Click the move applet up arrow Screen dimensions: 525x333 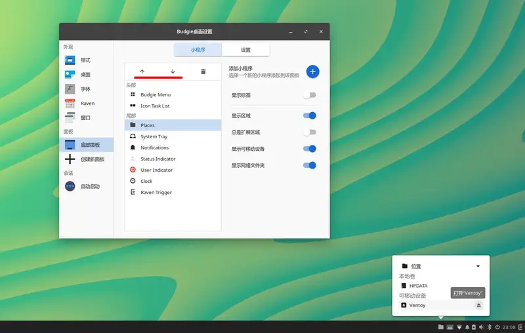point(142,71)
